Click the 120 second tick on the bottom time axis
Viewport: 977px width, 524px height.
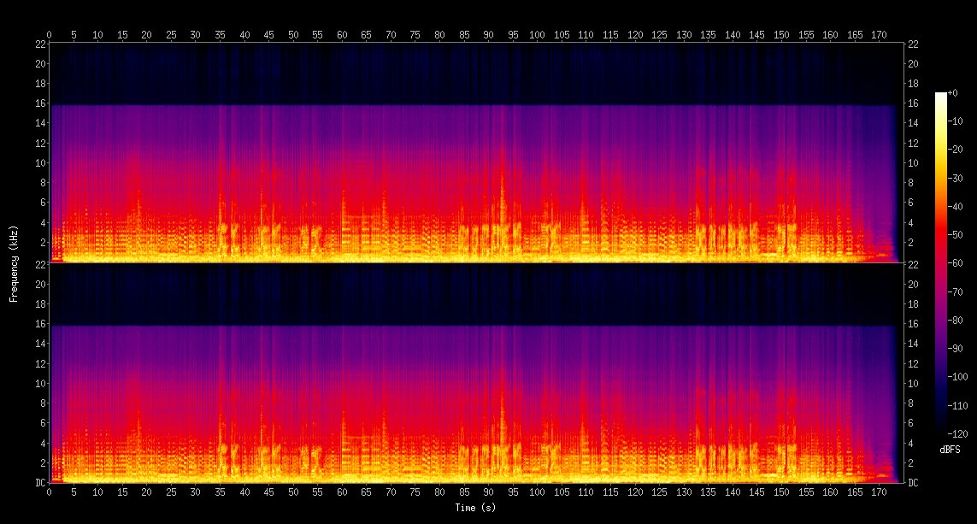tap(634, 492)
